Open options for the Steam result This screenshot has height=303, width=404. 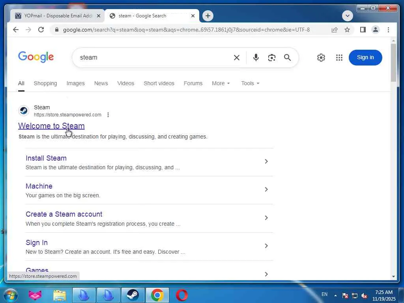pyautogui.click(x=108, y=115)
